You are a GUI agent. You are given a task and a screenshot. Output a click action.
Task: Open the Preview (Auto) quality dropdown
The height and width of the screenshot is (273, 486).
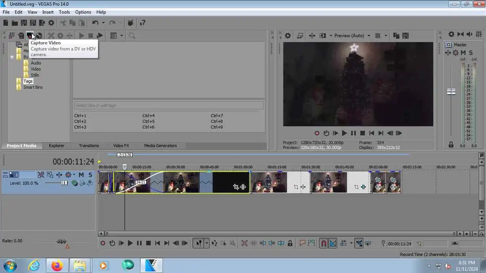352,36
